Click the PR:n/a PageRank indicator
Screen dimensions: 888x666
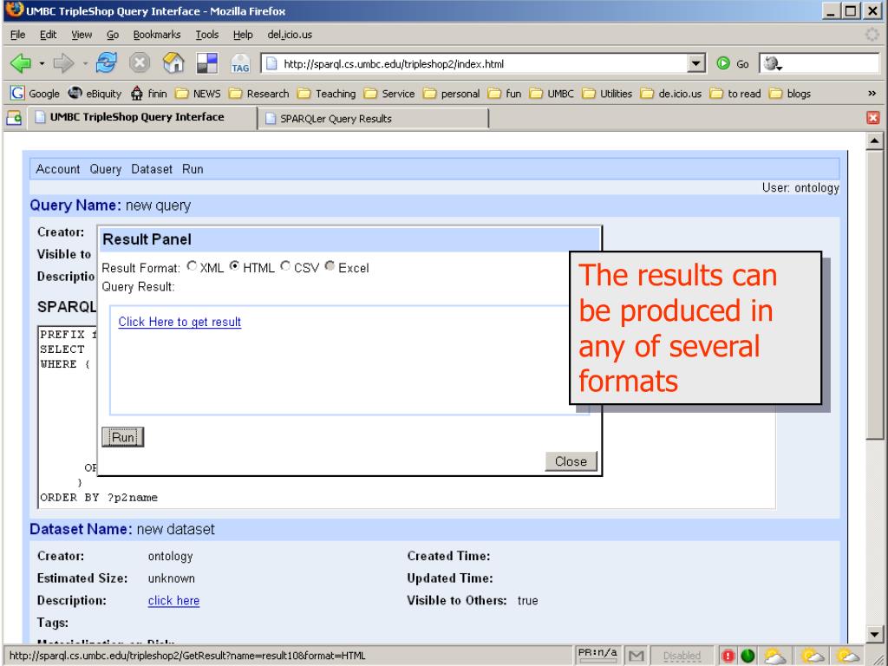pyautogui.click(x=597, y=654)
